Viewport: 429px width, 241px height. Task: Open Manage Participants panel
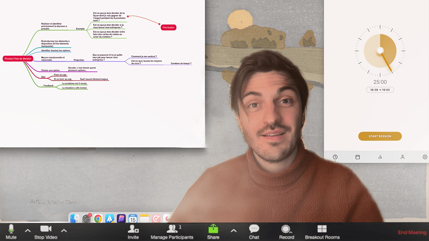pos(172,232)
